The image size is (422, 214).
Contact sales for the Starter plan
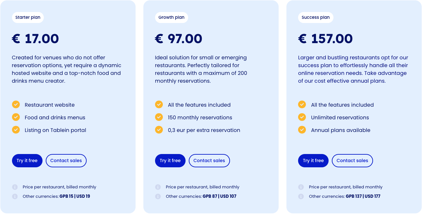(66, 160)
